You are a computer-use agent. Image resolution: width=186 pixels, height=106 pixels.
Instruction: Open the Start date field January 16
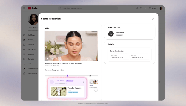coord(119,57)
